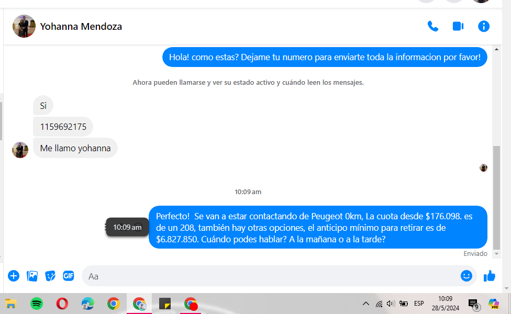The width and height of the screenshot is (511, 314).
Task: Open the conversation information panel
Action: pyautogui.click(x=484, y=26)
